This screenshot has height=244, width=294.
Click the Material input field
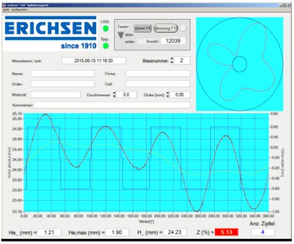[x=56, y=94]
